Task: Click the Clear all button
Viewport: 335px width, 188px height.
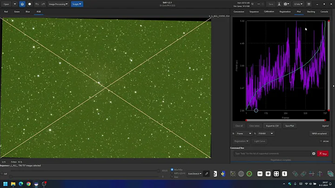Action: [239, 126]
